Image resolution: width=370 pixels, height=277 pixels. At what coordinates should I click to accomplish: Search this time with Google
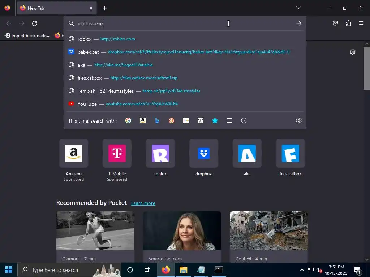pos(128,120)
